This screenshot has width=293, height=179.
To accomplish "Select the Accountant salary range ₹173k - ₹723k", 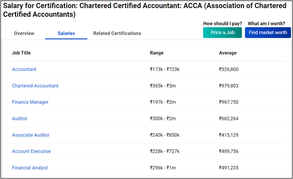I will (x=165, y=69).
